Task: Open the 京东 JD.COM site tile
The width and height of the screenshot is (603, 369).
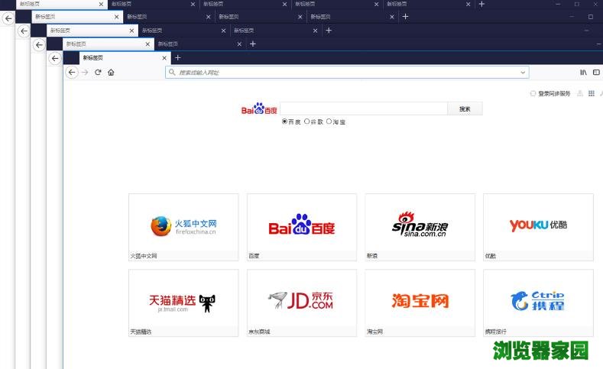Action: click(301, 301)
